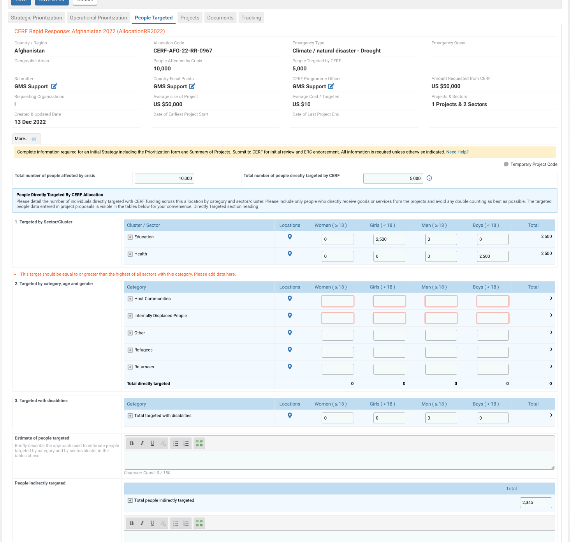Image resolution: width=570 pixels, height=542 pixels.
Task: Edit the CERF Programme Officer GMS Support entry
Action: [x=331, y=86]
